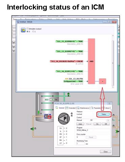This screenshot has width=125, height=162.
Task: Click the BitEdit vertical scrollbar thumb
Action: [113, 63]
